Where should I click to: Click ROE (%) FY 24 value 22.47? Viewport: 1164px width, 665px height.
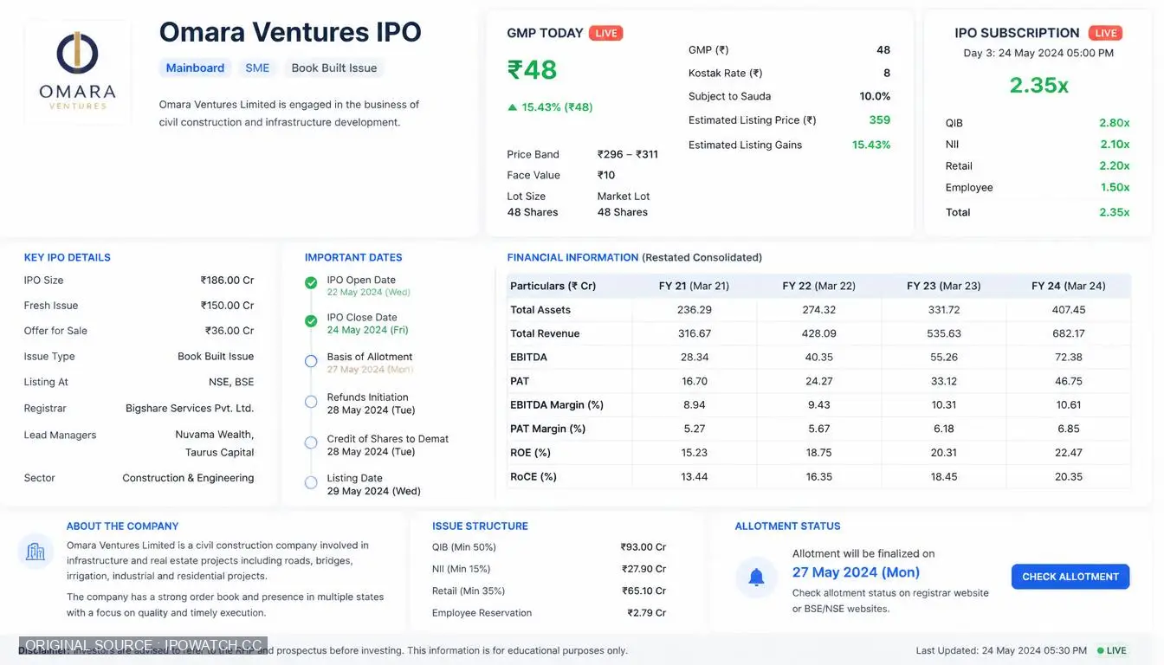[x=1069, y=453]
